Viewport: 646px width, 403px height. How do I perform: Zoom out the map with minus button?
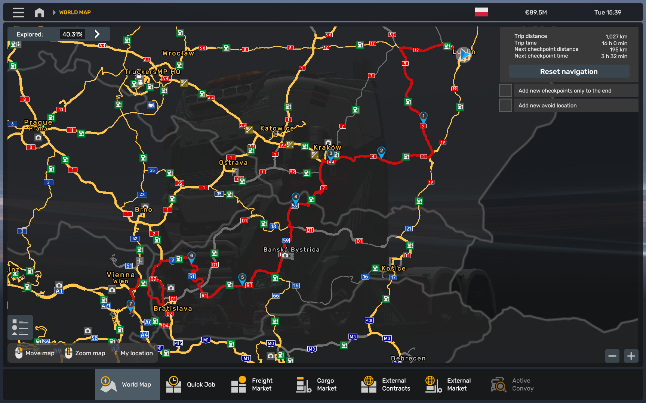pyautogui.click(x=612, y=356)
